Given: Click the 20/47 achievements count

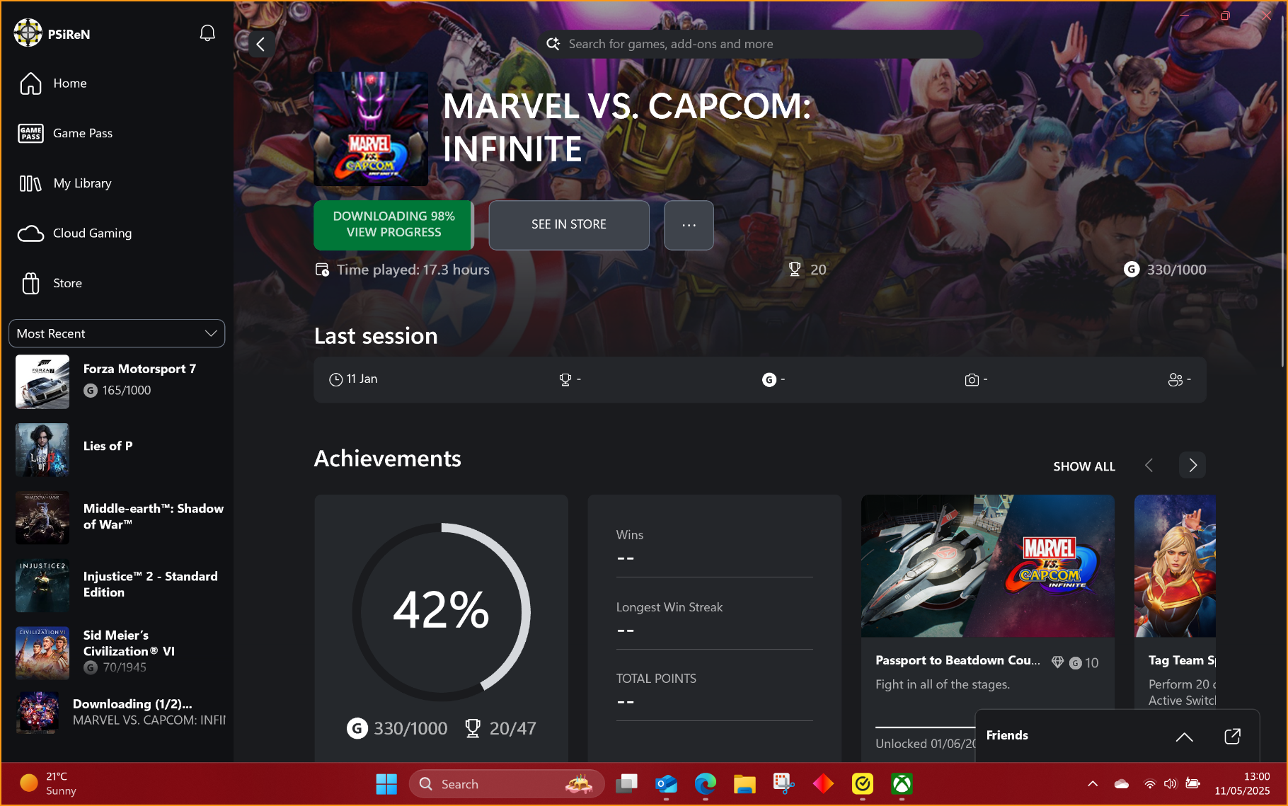Looking at the screenshot, I should 500,728.
